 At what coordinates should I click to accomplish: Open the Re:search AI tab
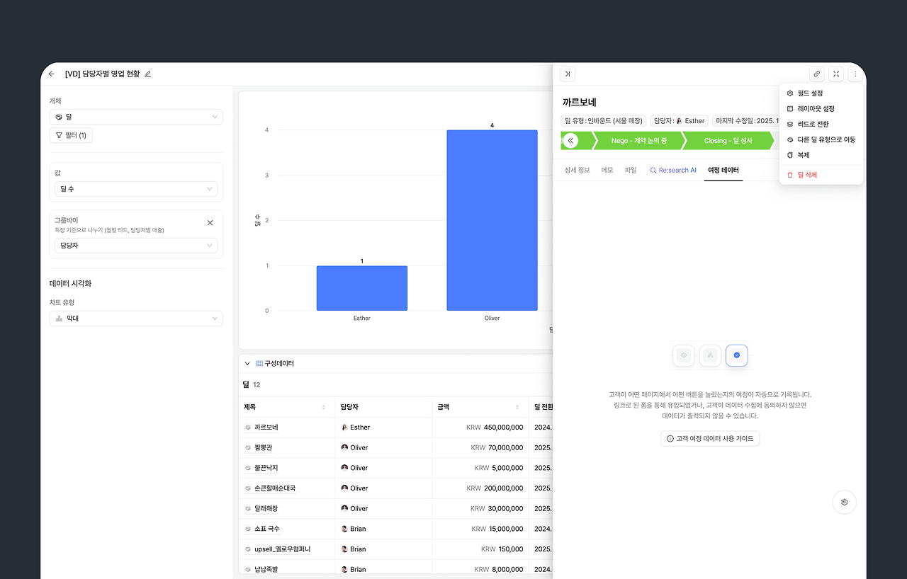tap(673, 170)
